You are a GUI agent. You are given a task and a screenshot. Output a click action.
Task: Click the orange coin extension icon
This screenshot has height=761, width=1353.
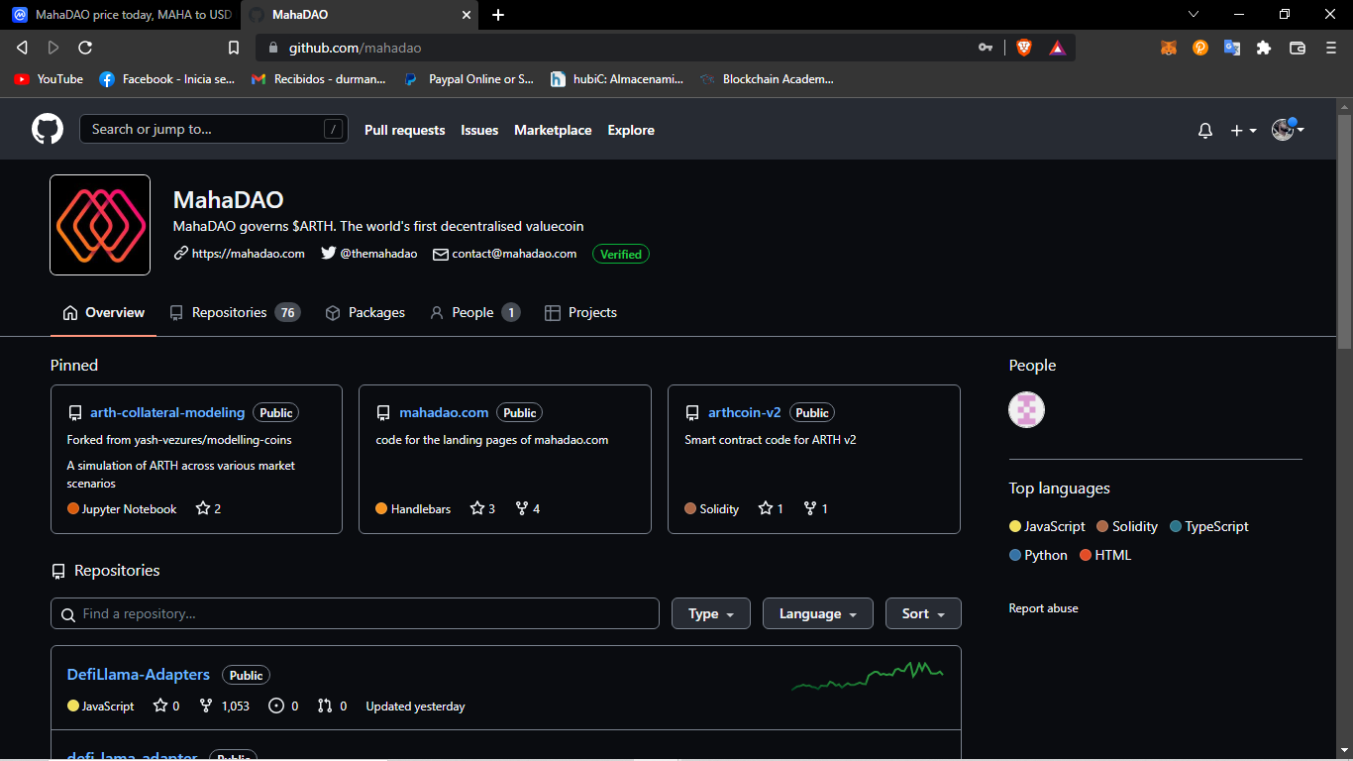point(1200,48)
